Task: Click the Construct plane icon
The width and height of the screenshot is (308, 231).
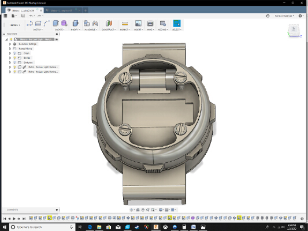Action: pos(109,24)
